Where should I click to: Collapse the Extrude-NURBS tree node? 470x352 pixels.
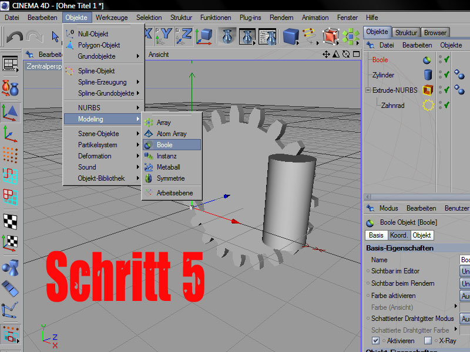(368, 90)
